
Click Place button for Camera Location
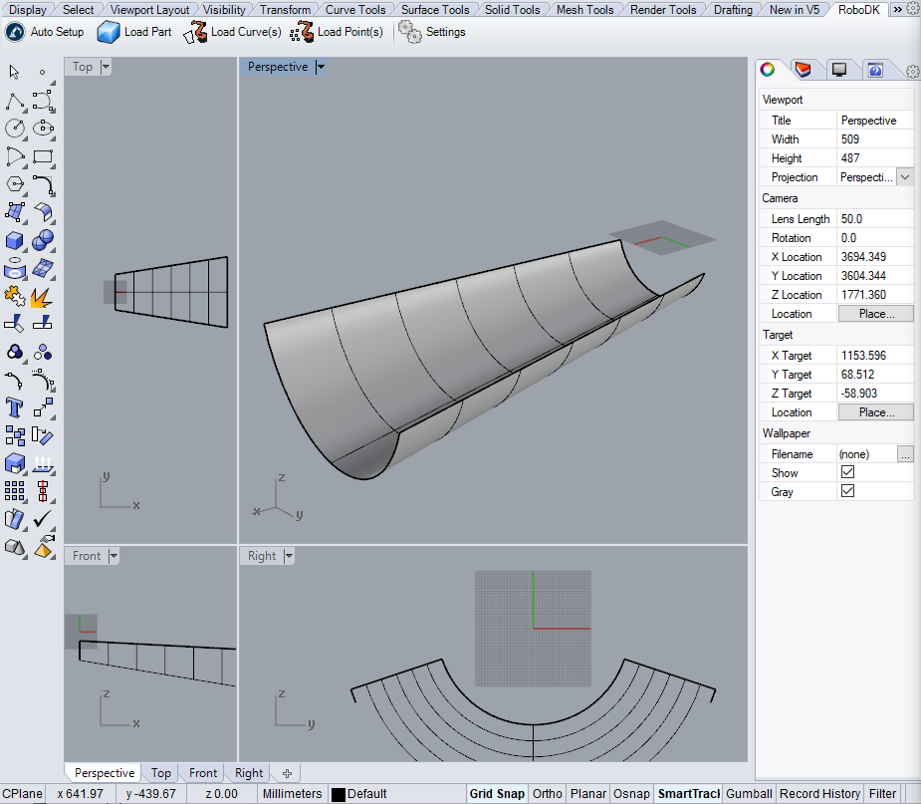click(x=875, y=314)
